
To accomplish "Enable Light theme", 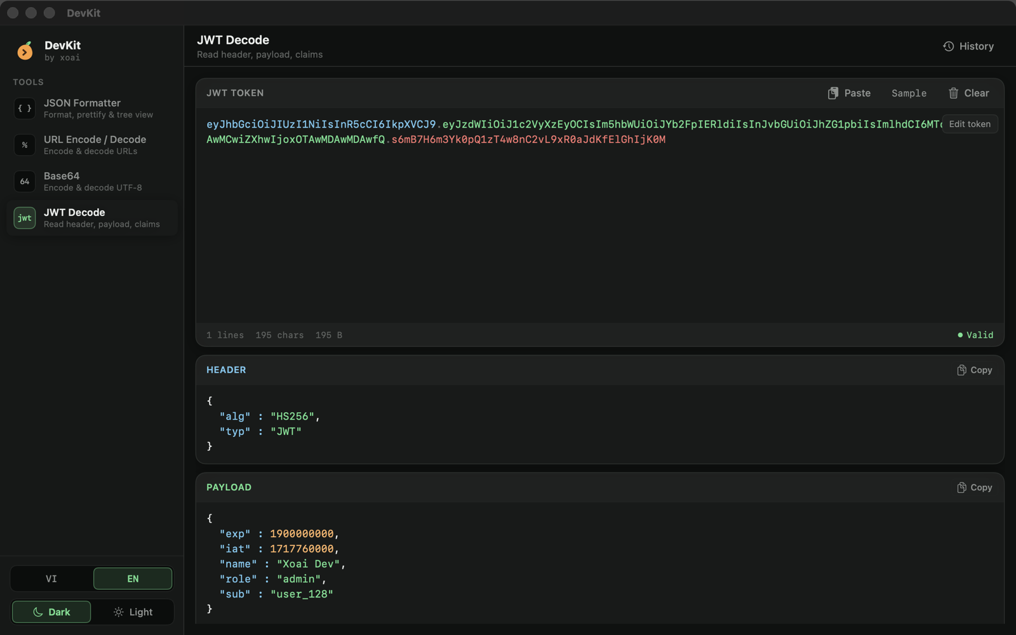I will (x=133, y=612).
